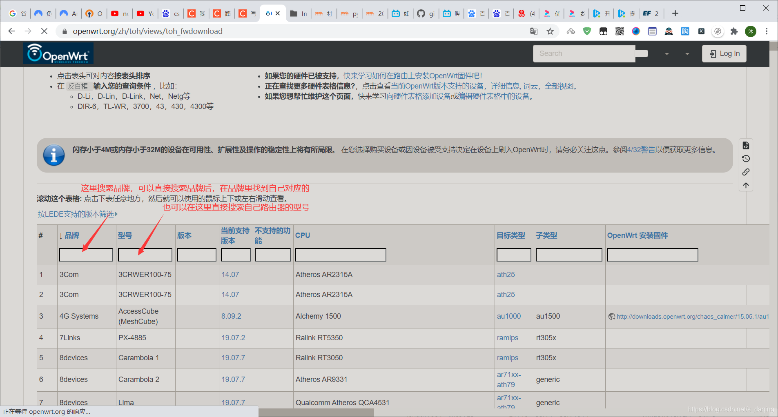Click the Log In button
This screenshot has width=778, height=417.
[x=724, y=53]
